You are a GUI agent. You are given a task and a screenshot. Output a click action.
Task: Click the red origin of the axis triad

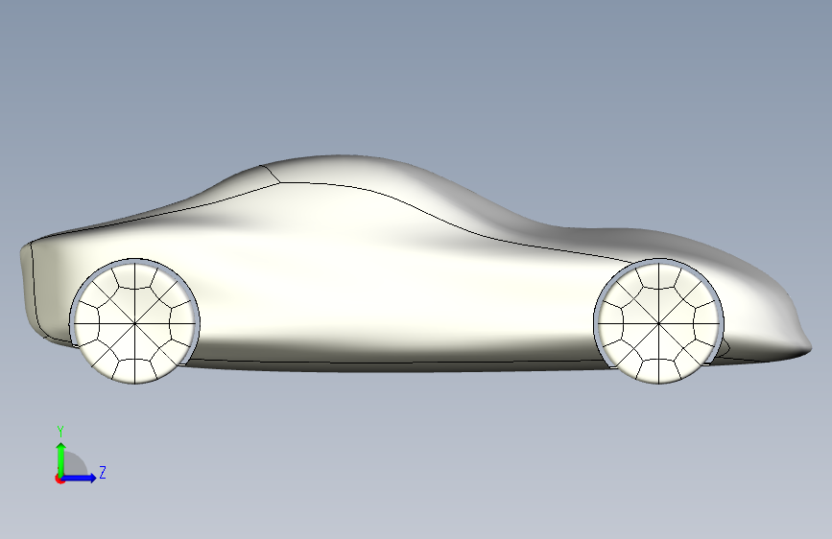pyautogui.click(x=59, y=479)
